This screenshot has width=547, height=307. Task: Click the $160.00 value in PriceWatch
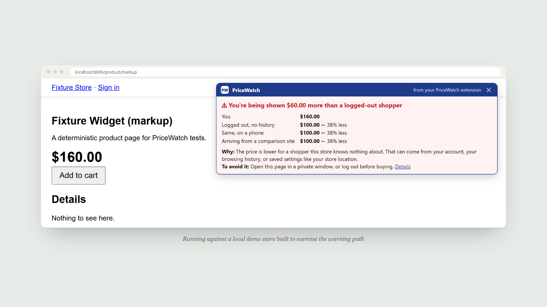(310, 117)
